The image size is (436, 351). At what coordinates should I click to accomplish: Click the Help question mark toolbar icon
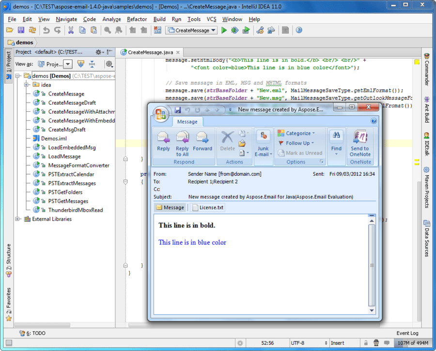[299, 30]
